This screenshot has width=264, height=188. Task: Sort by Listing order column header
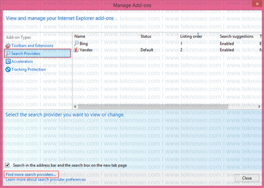coord(191,36)
